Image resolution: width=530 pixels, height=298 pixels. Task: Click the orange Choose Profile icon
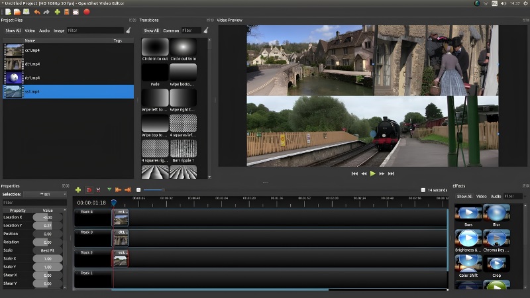click(67, 12)
